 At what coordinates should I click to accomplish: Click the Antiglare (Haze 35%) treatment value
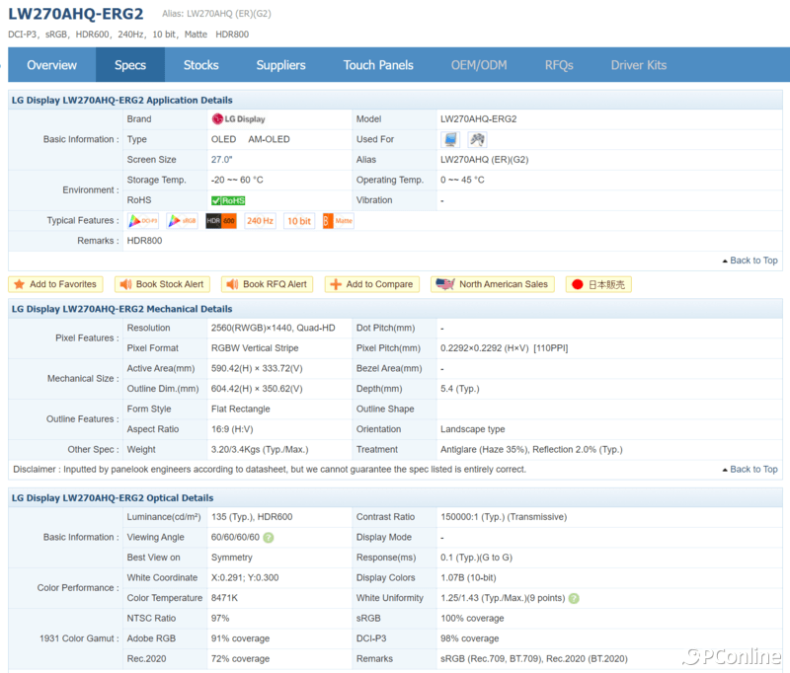click(531, 450)
